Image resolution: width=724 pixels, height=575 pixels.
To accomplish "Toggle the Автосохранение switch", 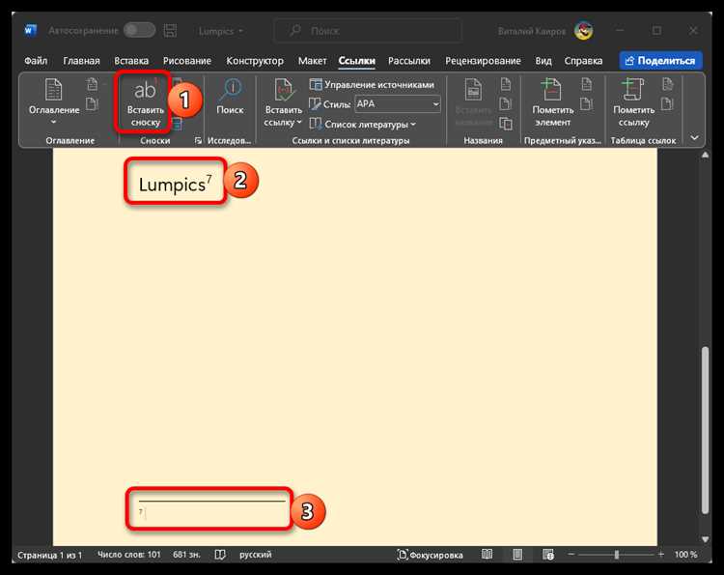I will point(139,31).
